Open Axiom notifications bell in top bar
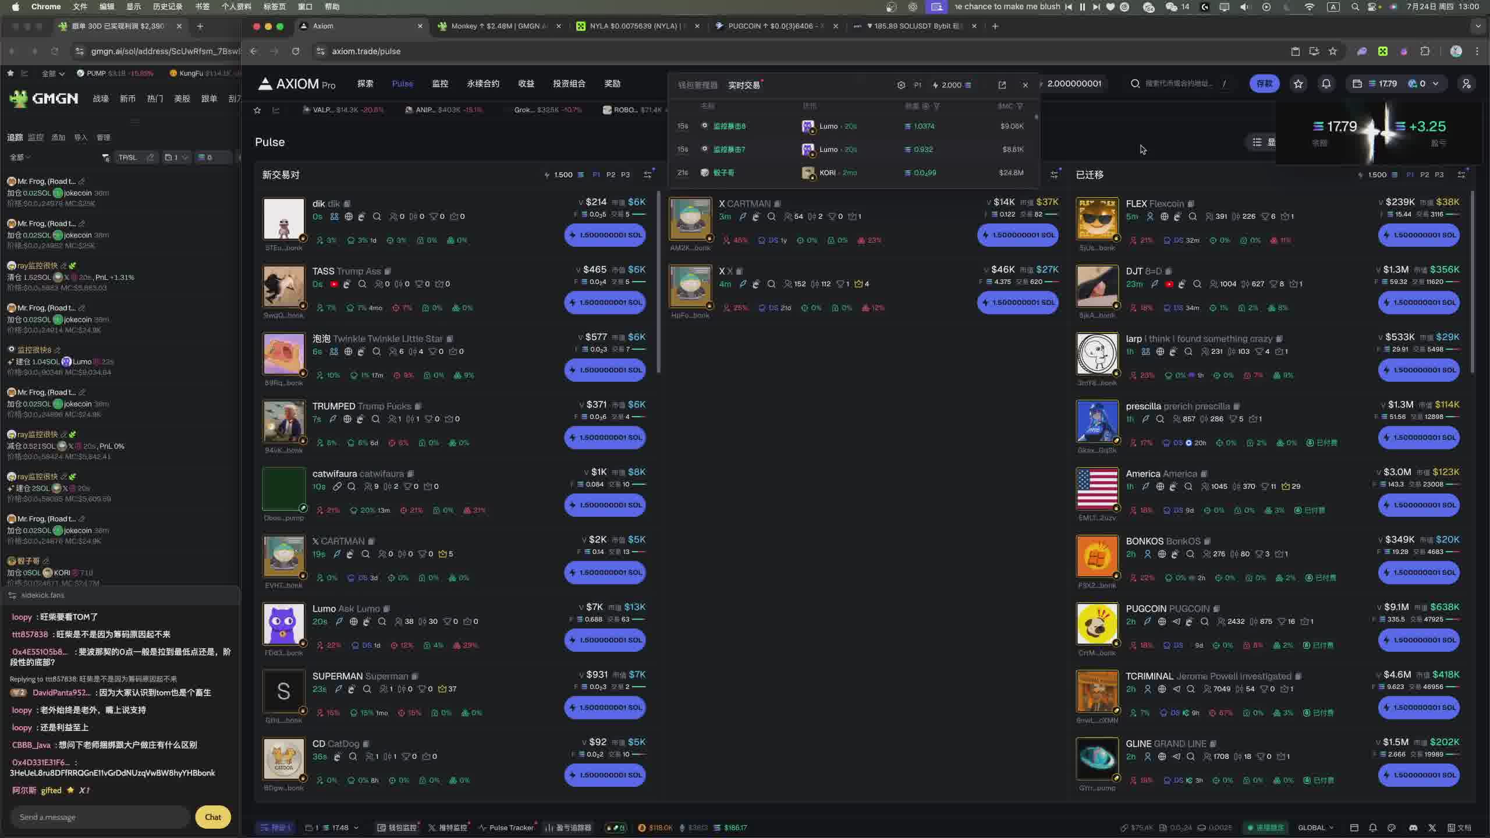 (1326, 84)
